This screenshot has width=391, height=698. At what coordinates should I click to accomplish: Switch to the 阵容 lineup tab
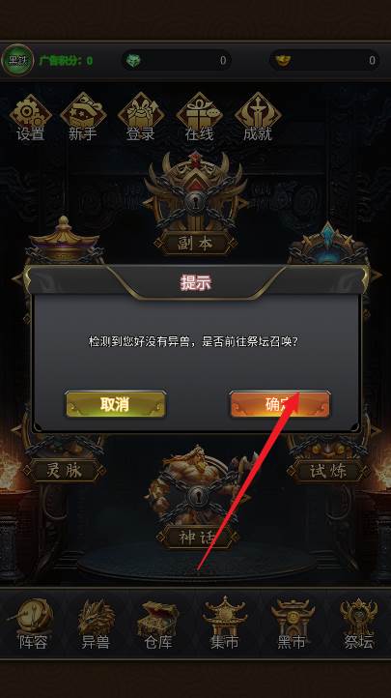[32, 624]
